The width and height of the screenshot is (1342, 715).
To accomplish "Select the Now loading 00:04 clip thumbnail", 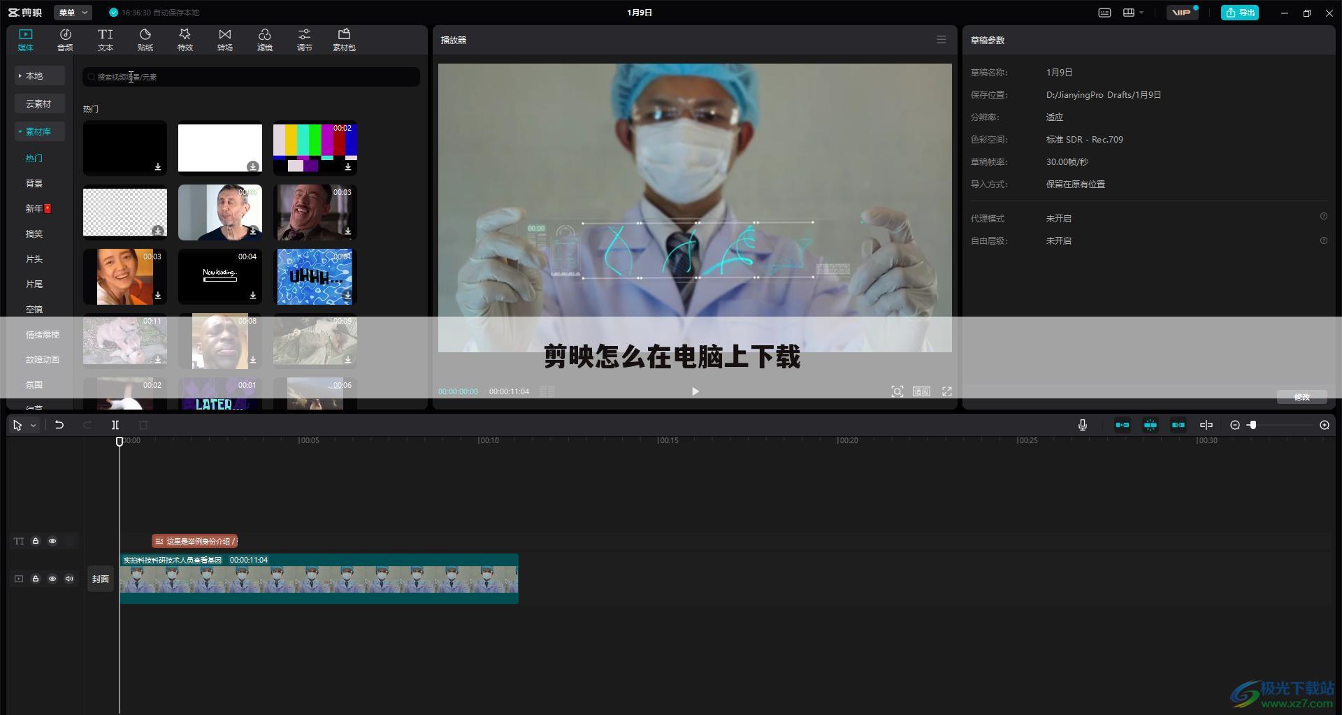I will coord(220,277).
